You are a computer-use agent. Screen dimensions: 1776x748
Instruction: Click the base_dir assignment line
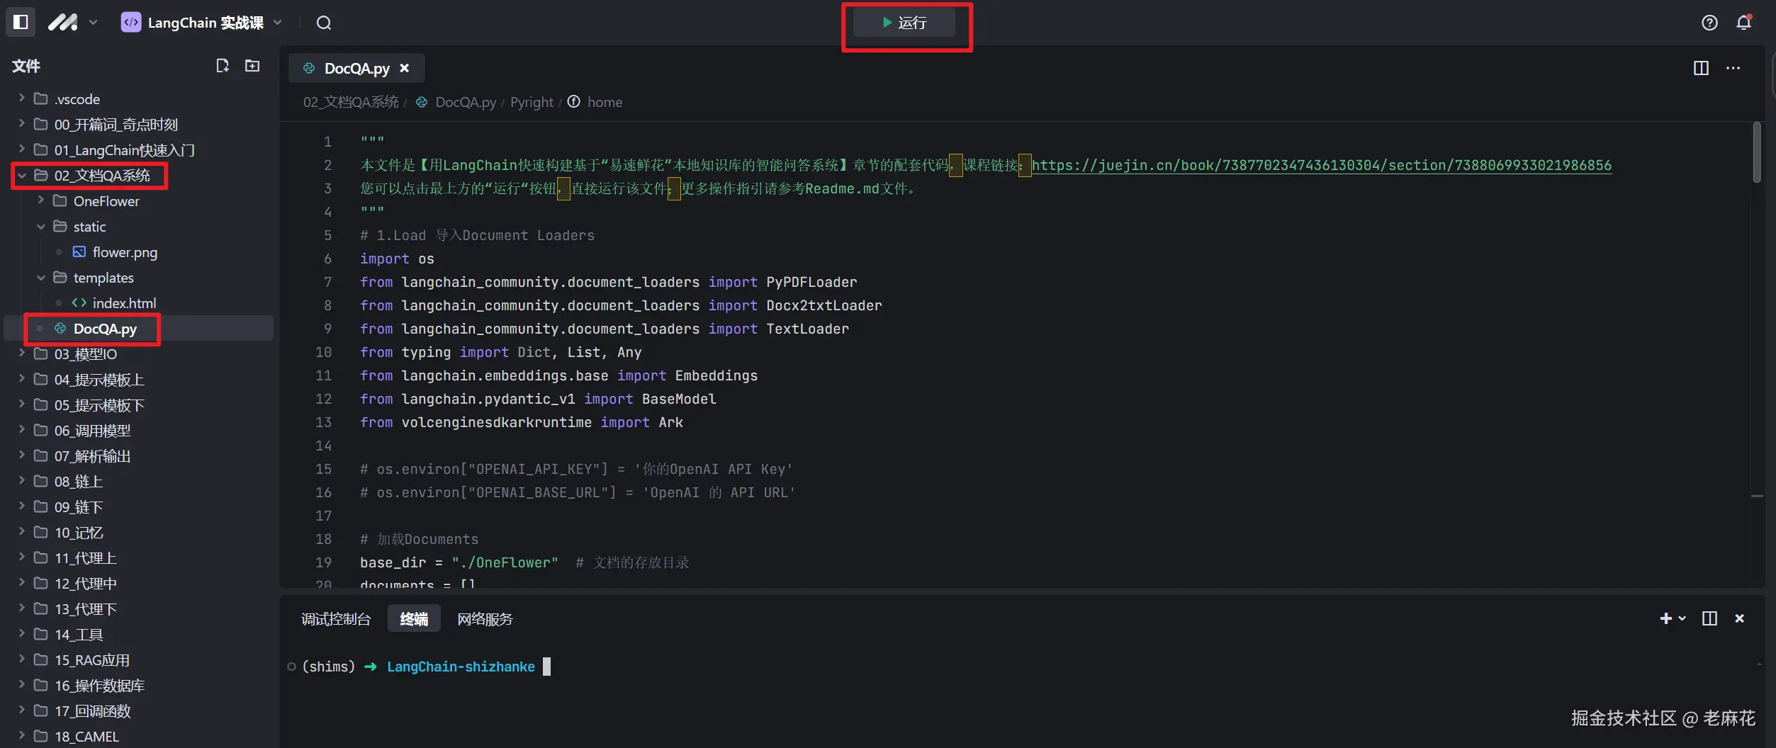524,562
